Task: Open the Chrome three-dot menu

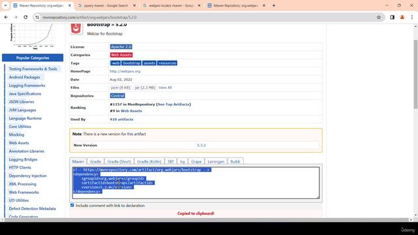Action: 412,18
